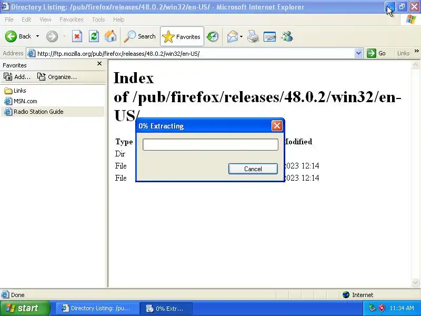The height and width of the screenshot is (316, 421).
Task: Open the Tools menu
Action: click(x=98, y=19)
